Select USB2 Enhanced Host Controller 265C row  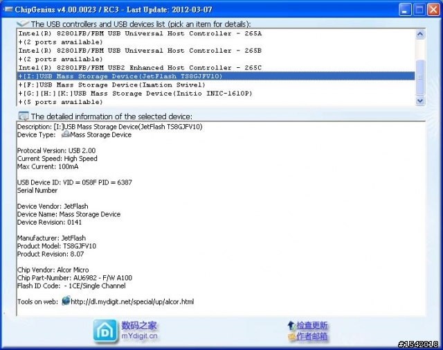(216, 68)
